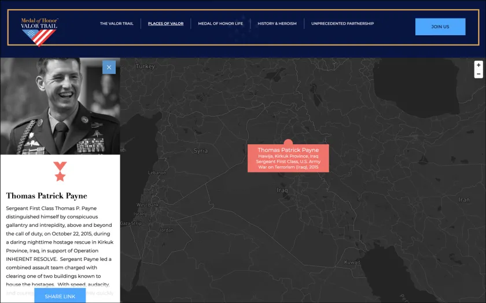Click 'Sergeant First Class, U.S. Army' popup line

coord(288,162)
